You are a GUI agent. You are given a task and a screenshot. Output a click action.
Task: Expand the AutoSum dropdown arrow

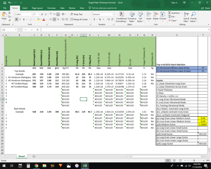[182, 13]
